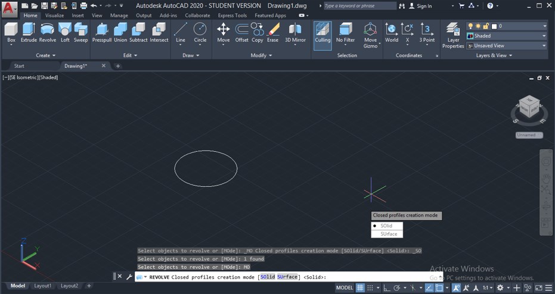Select the SOlid creation mode option
This screenshot has width=555, height=294.
pyautogui.click(x=386, y=226)
